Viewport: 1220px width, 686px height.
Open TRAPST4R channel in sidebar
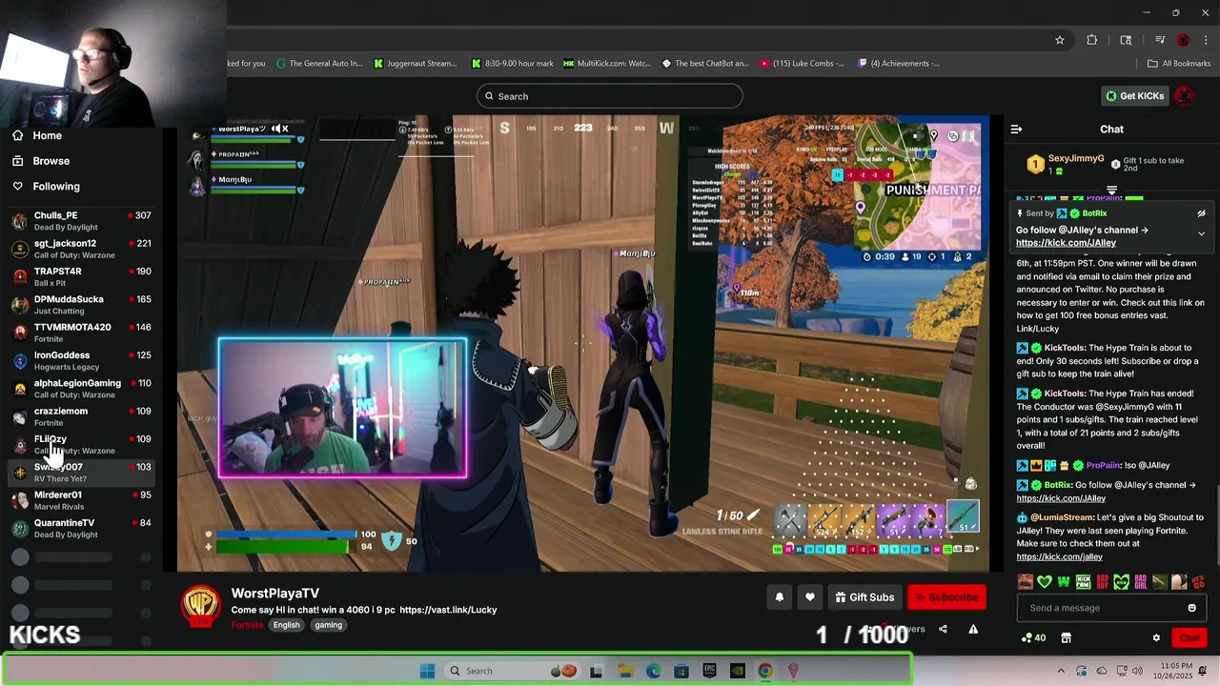point(81,276)
